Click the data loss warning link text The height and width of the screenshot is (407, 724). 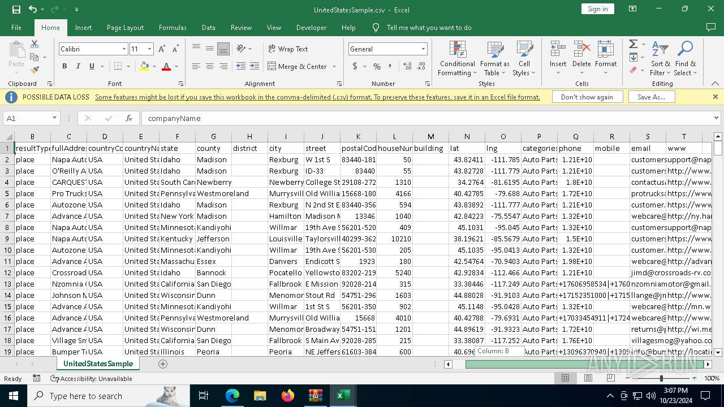click(317, 97)
